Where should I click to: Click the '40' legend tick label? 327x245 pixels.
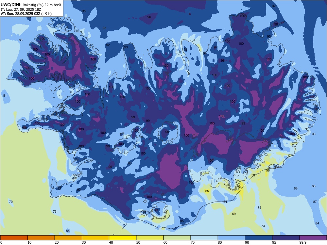click(111, 242)
